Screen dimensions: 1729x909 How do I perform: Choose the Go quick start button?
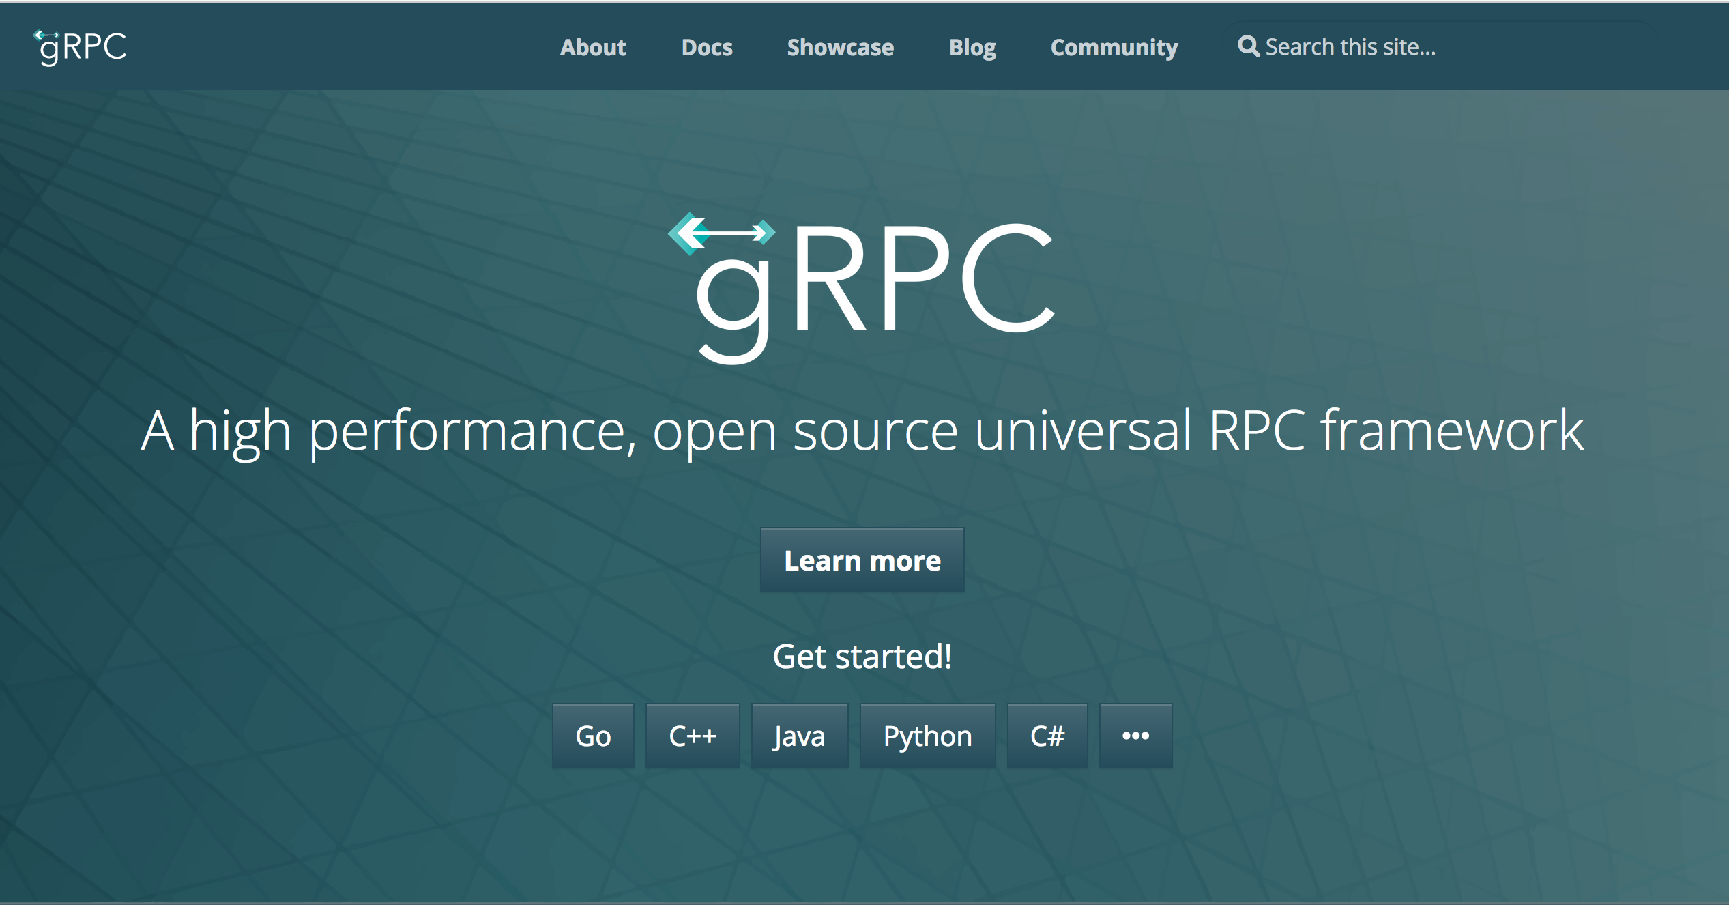tap(592, 736)
